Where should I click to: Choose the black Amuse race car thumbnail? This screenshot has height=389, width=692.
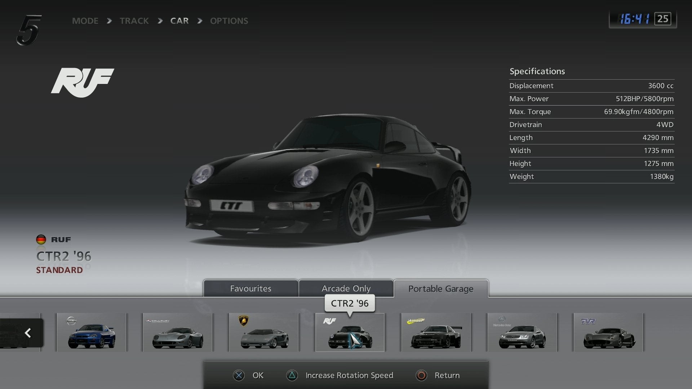(x=436, y=332)
